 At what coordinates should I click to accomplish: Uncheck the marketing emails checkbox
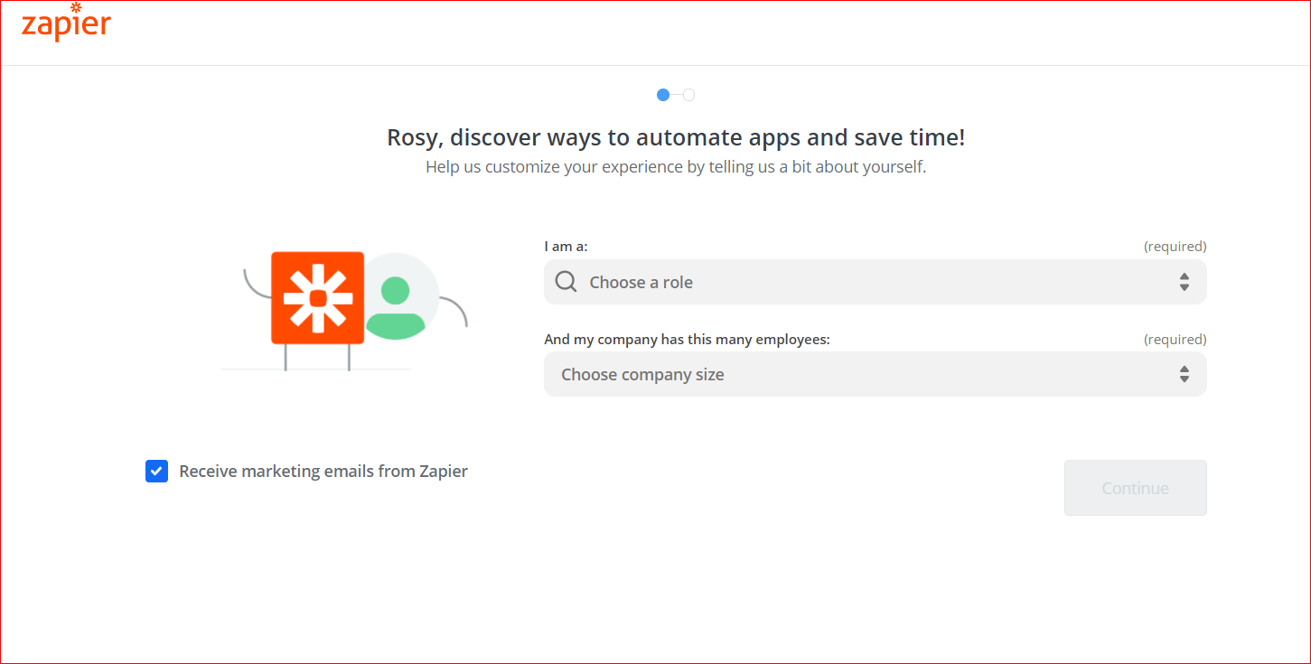click(x=156, y=471)
